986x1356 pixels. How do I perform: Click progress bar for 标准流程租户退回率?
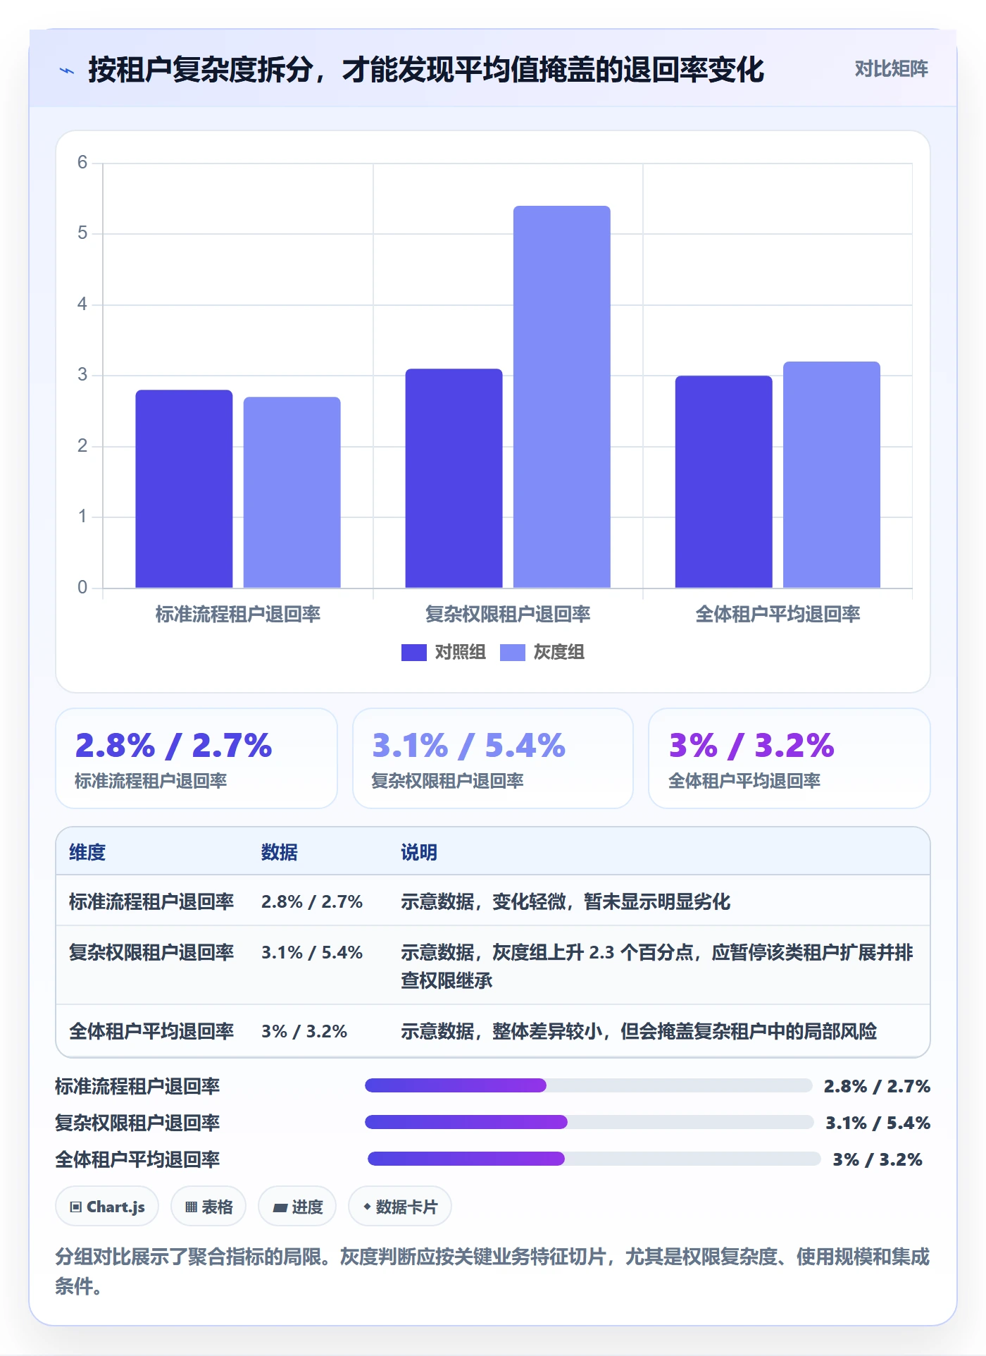(x=589, y=1085)
